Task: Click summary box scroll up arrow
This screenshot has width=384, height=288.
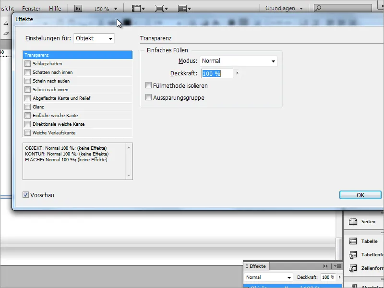Action: (129, 147)
